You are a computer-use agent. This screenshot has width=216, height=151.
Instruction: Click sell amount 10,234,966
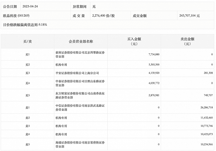point(207,145)
